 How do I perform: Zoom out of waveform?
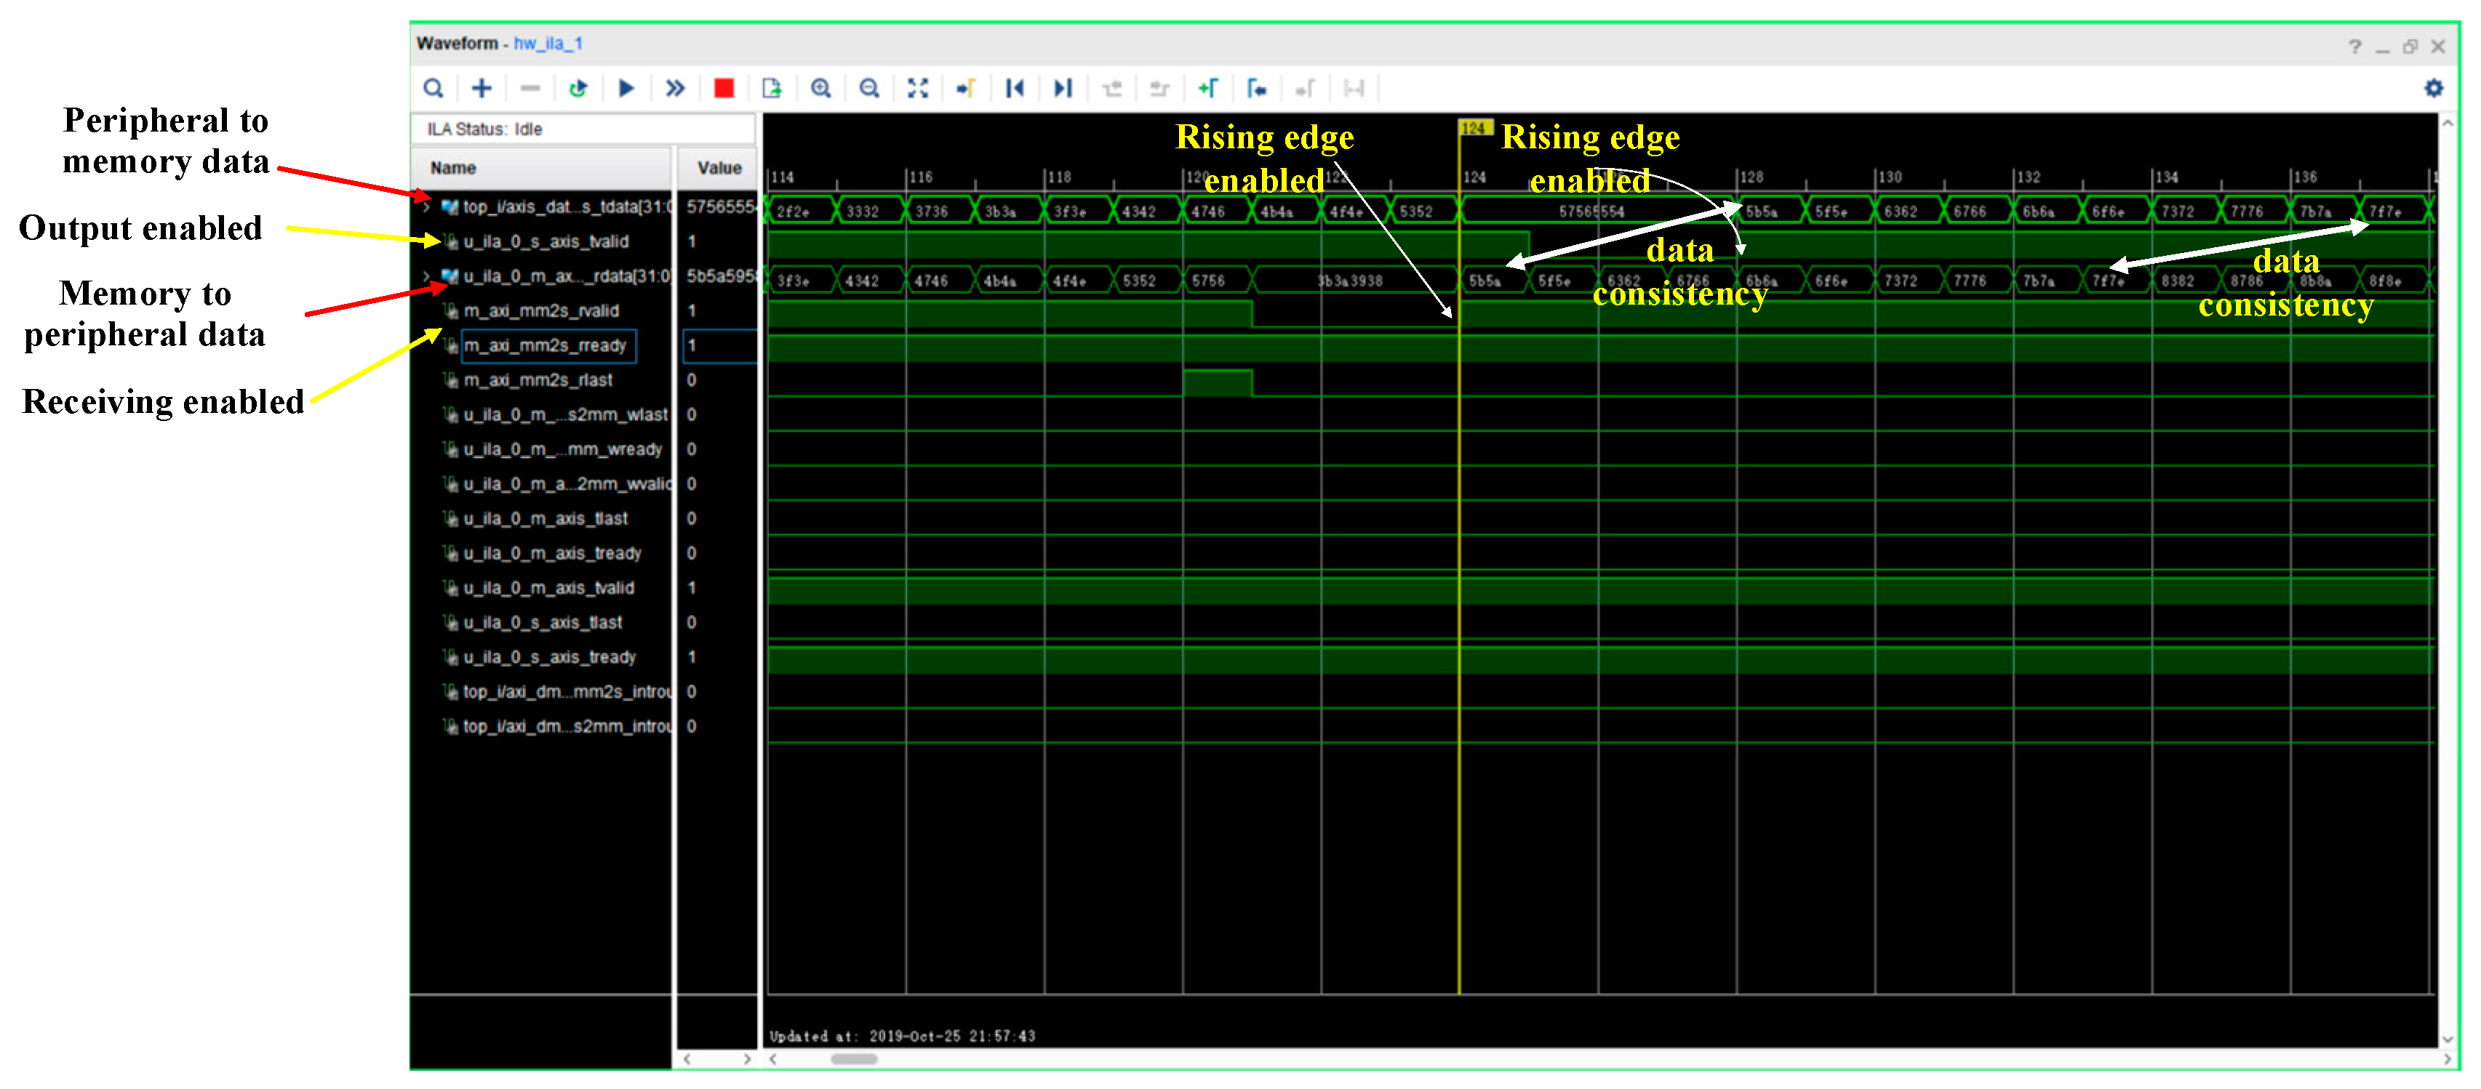(868, 89)
